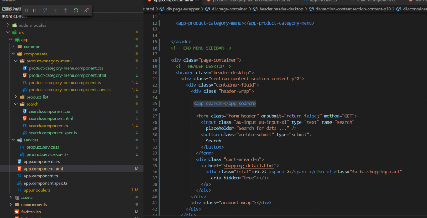Expand the common folder

tap(13, 47)
